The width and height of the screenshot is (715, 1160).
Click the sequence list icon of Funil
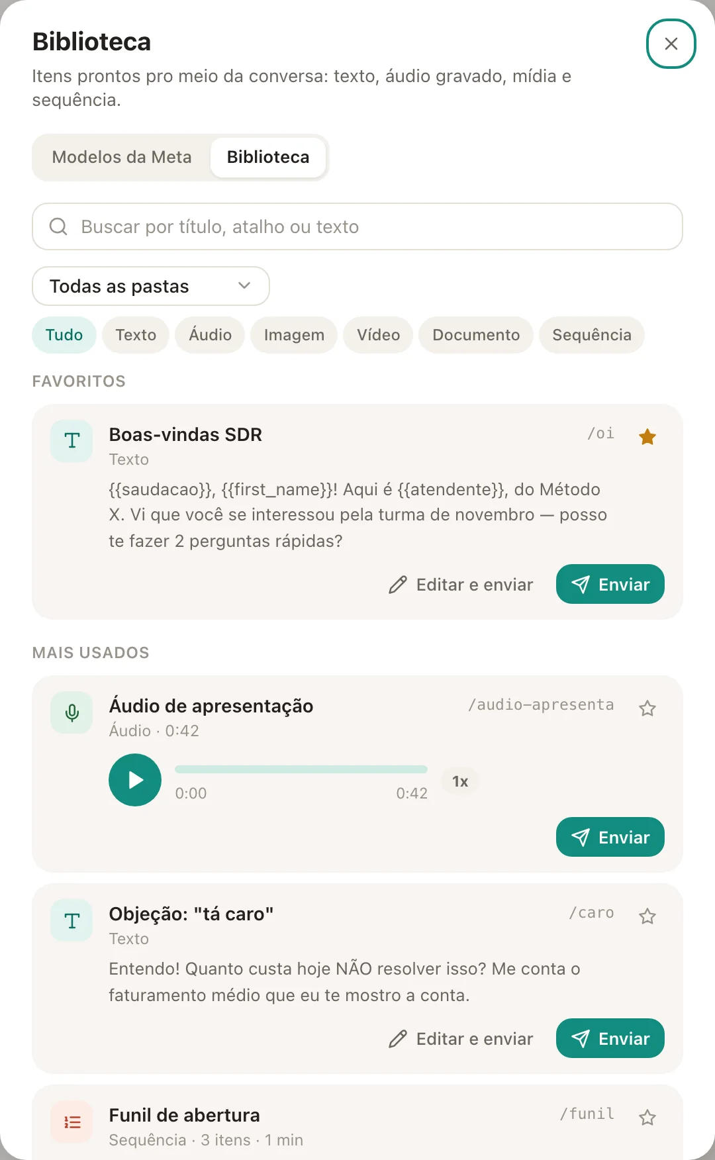pyautogui.click(x=71, y=1122)
